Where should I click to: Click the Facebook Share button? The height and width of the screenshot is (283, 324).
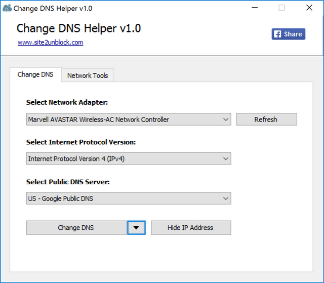point(288,34)
